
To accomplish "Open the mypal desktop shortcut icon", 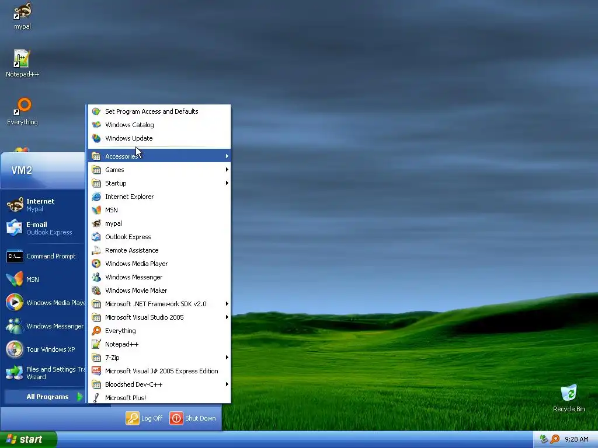I will click(22, 12).
